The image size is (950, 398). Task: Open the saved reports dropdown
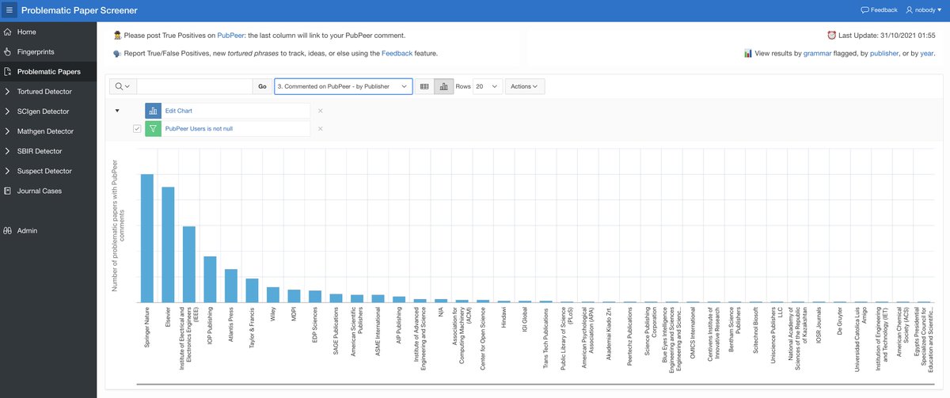[344, 86]
